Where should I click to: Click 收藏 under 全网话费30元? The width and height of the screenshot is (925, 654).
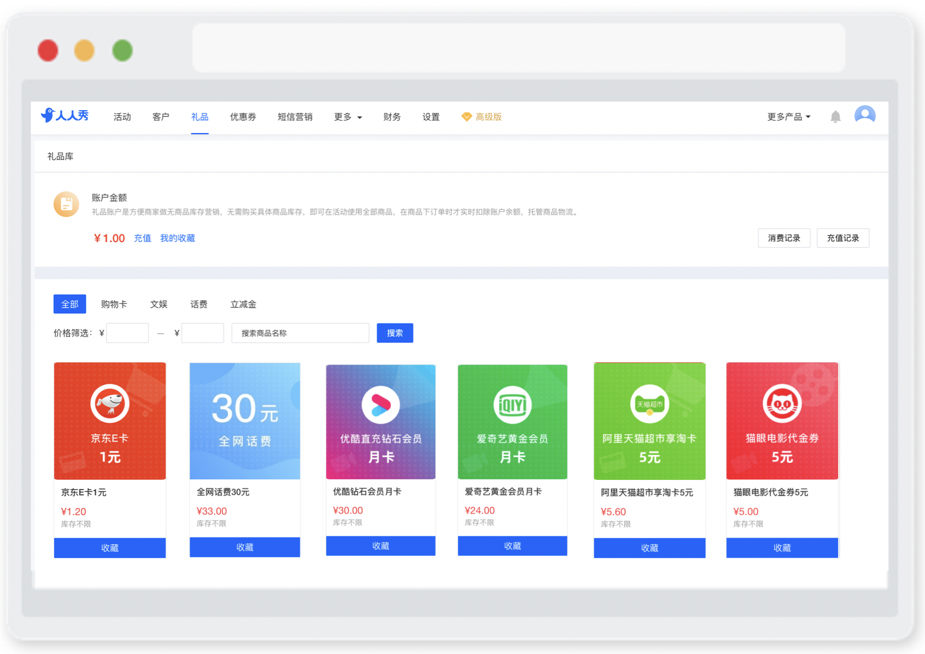245,547
